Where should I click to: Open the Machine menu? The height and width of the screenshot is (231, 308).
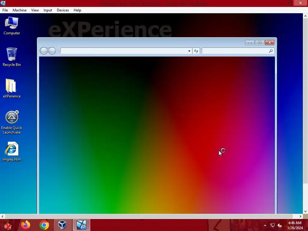pyautogui.click(x=20, y=10)
